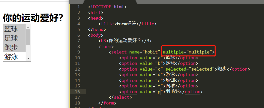Click the option value="d" 游泳 code line

(158, 75)
